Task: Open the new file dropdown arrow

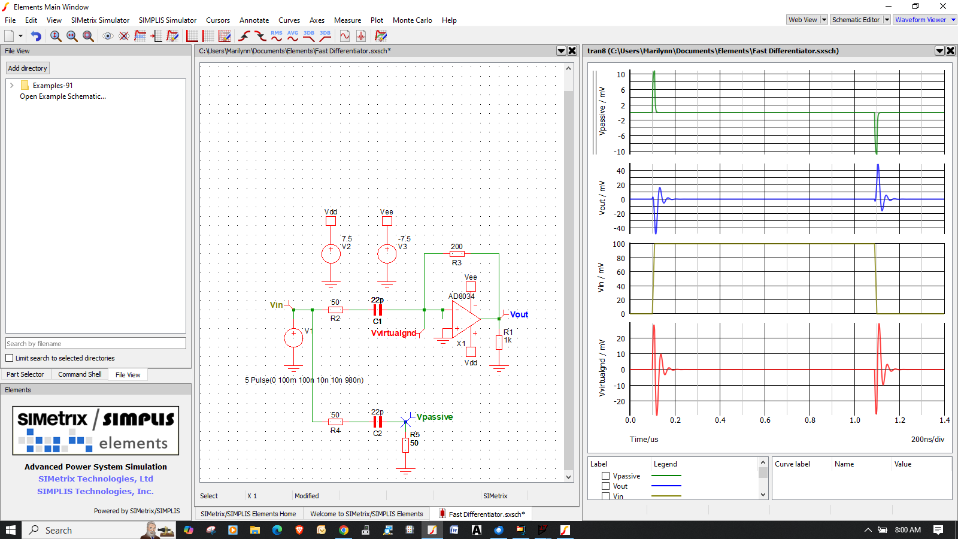Action: pyautogui.click(x=20, y=36)
